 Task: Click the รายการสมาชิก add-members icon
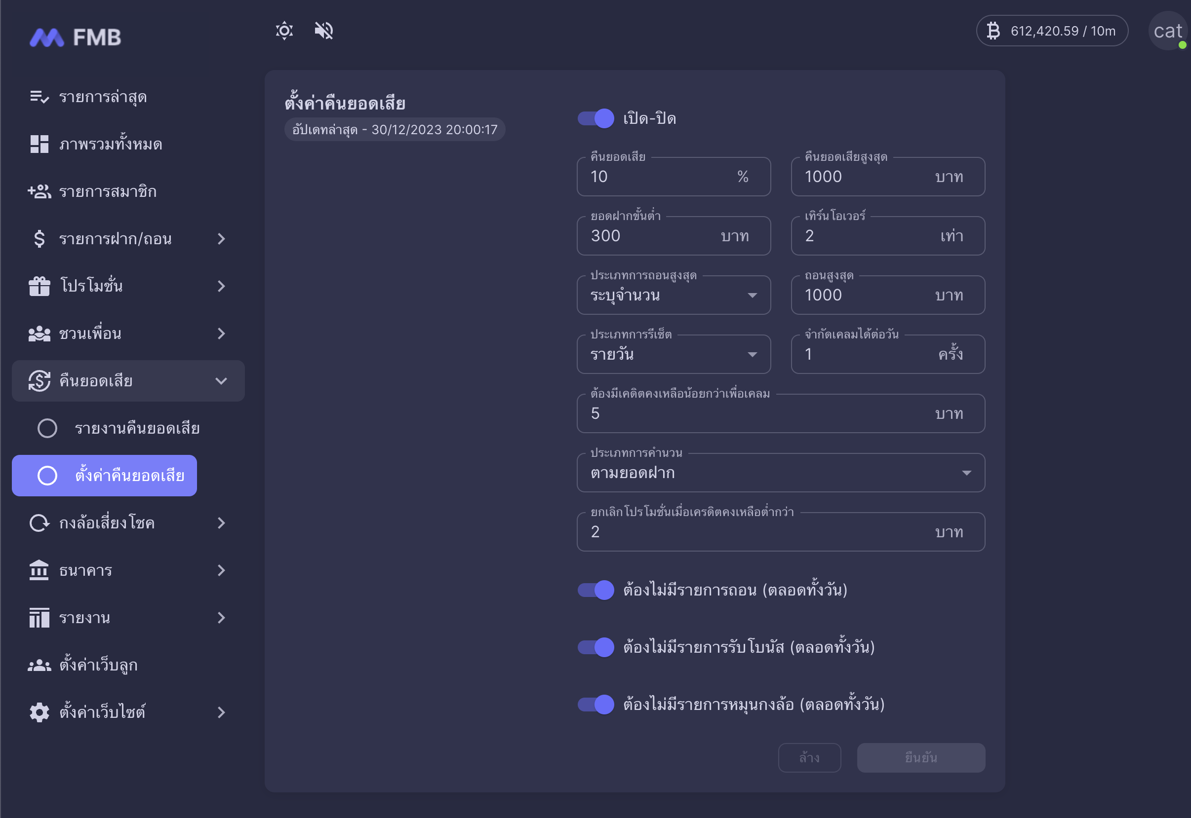[40, 191]
